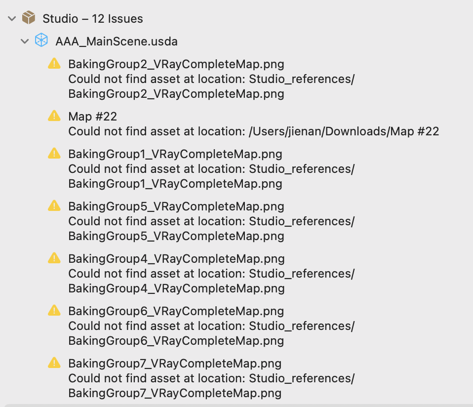Click warning icon for BakingGroup6_VRayCompleteMap.png
The image size is (473, 407).
coord(54,311)
